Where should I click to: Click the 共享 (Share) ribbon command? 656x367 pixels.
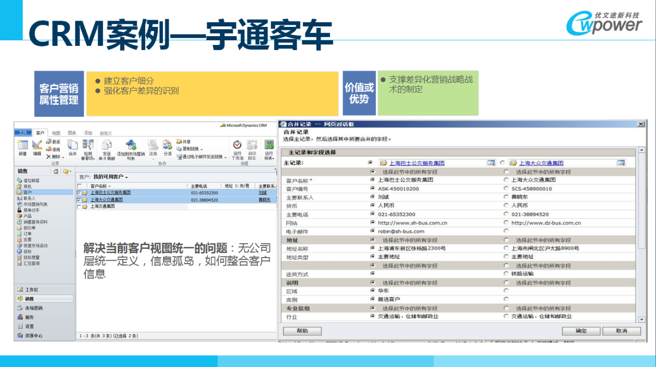[x=184, y=141]
